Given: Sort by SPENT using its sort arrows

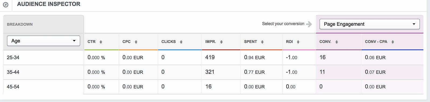Looking at the screenshot, I should (262, 42).
